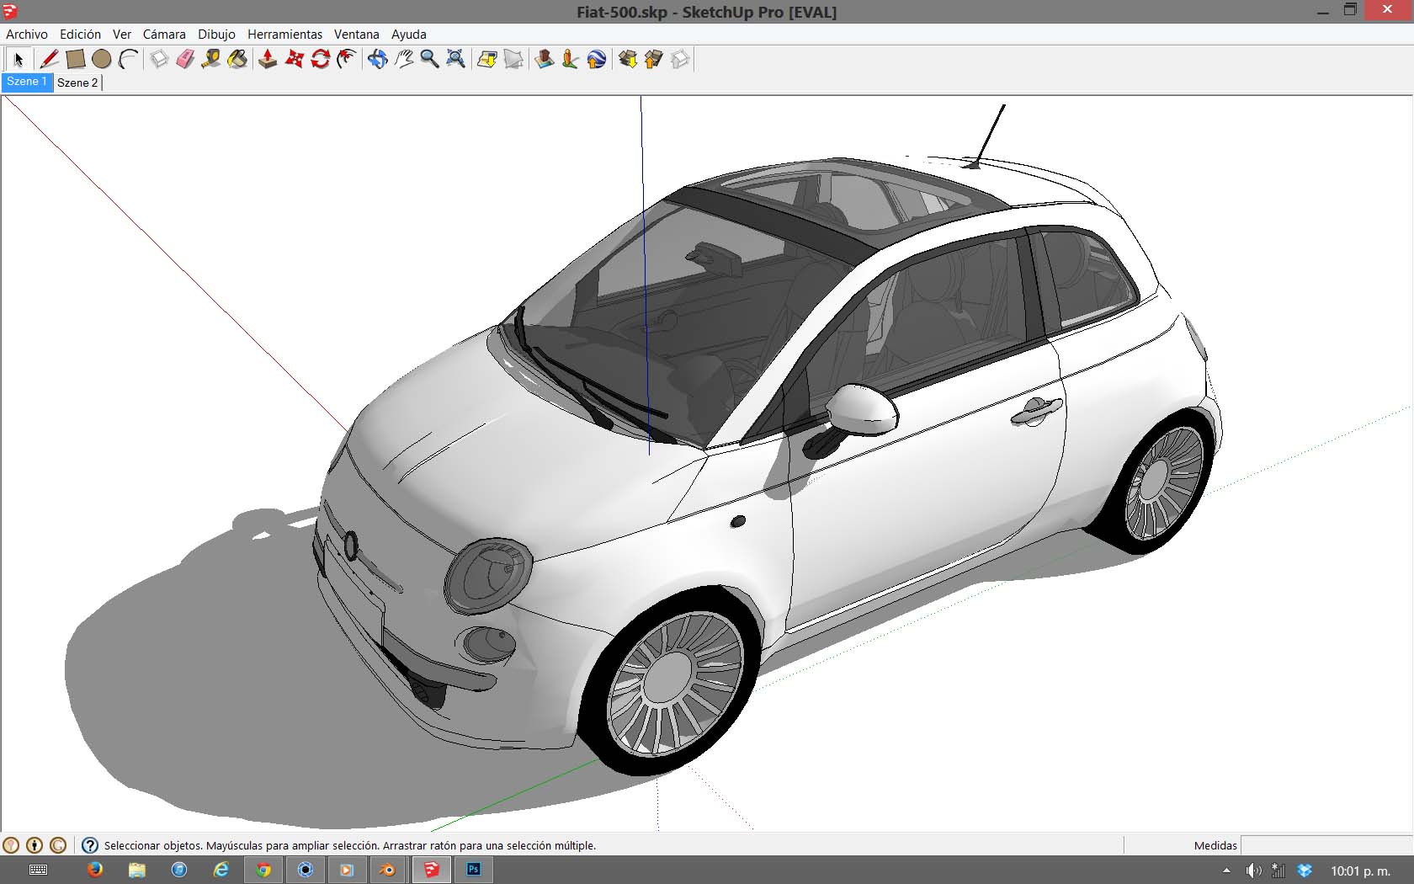
Task: Open the Cámara menu
Action: 164,35
